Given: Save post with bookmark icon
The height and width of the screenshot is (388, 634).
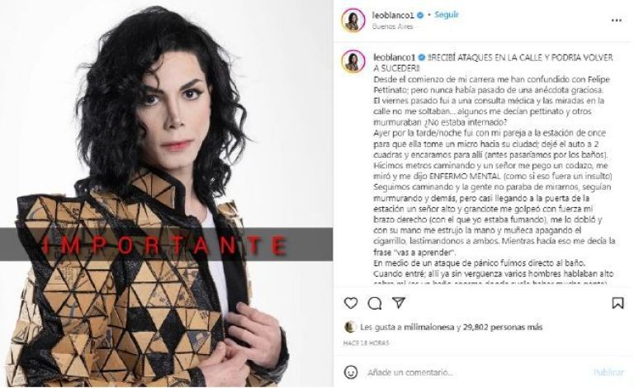Looking at the screenshot, I should (617, 303).
